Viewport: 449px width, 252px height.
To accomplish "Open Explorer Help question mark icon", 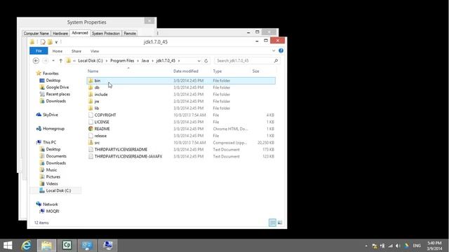I will 281,50.
